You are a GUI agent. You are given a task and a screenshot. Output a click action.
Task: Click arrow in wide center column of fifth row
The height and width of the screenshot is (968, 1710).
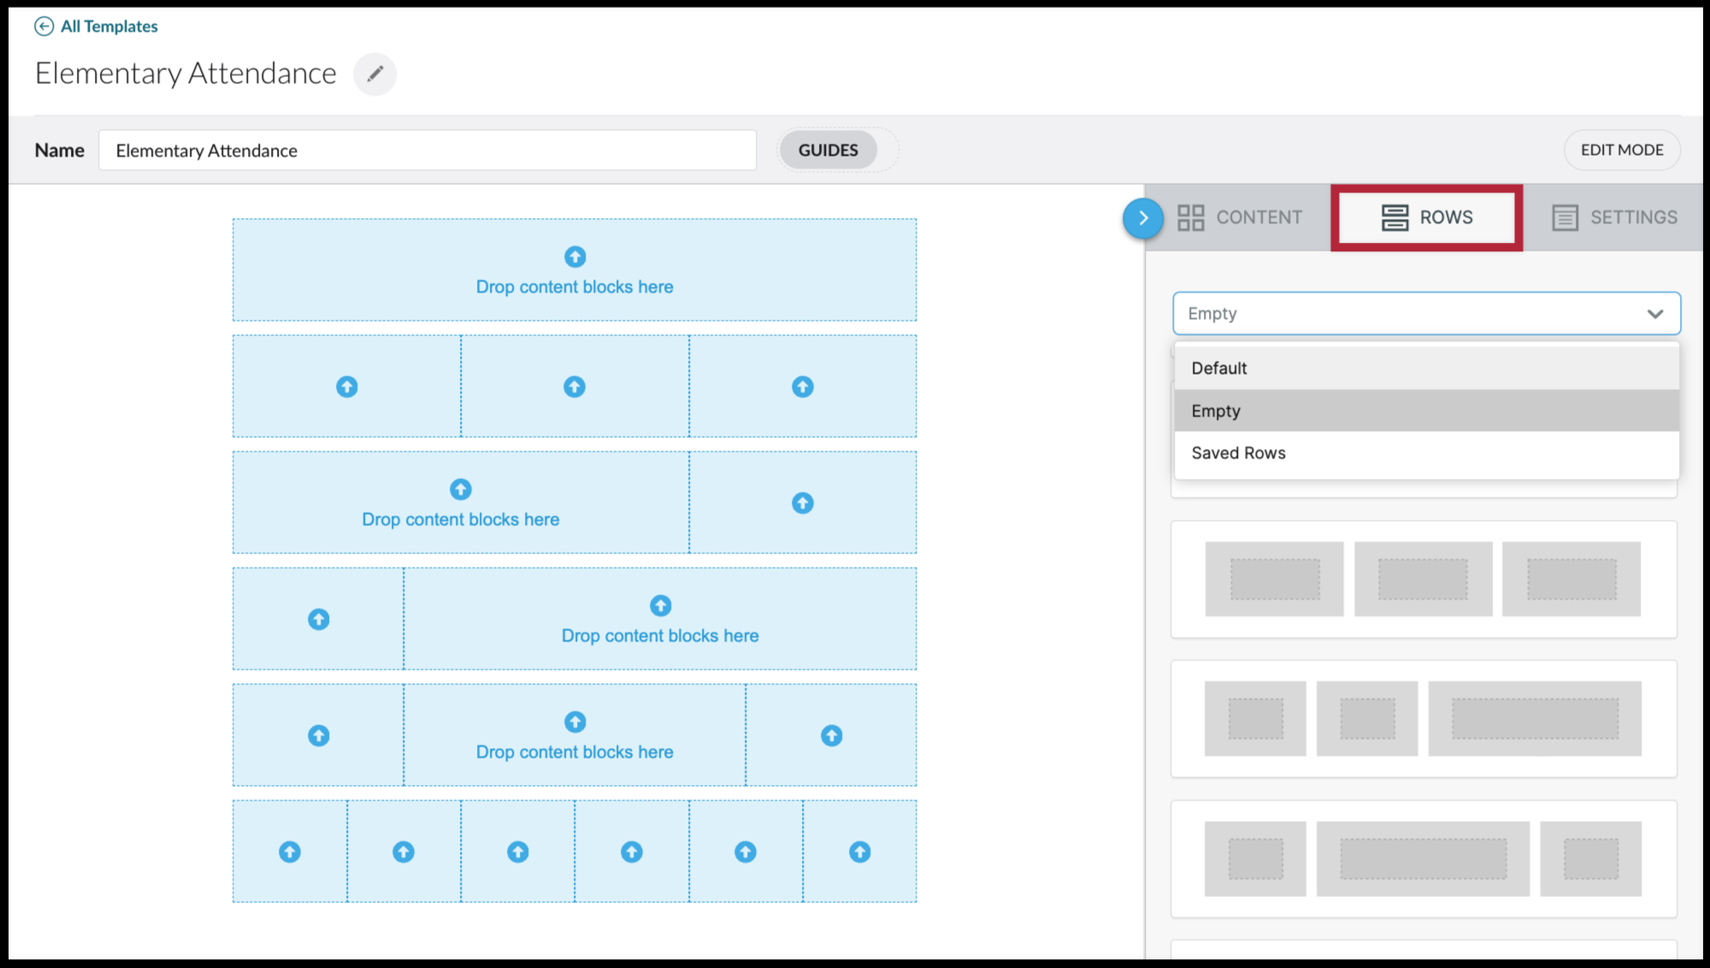click(x=575, y=722)
